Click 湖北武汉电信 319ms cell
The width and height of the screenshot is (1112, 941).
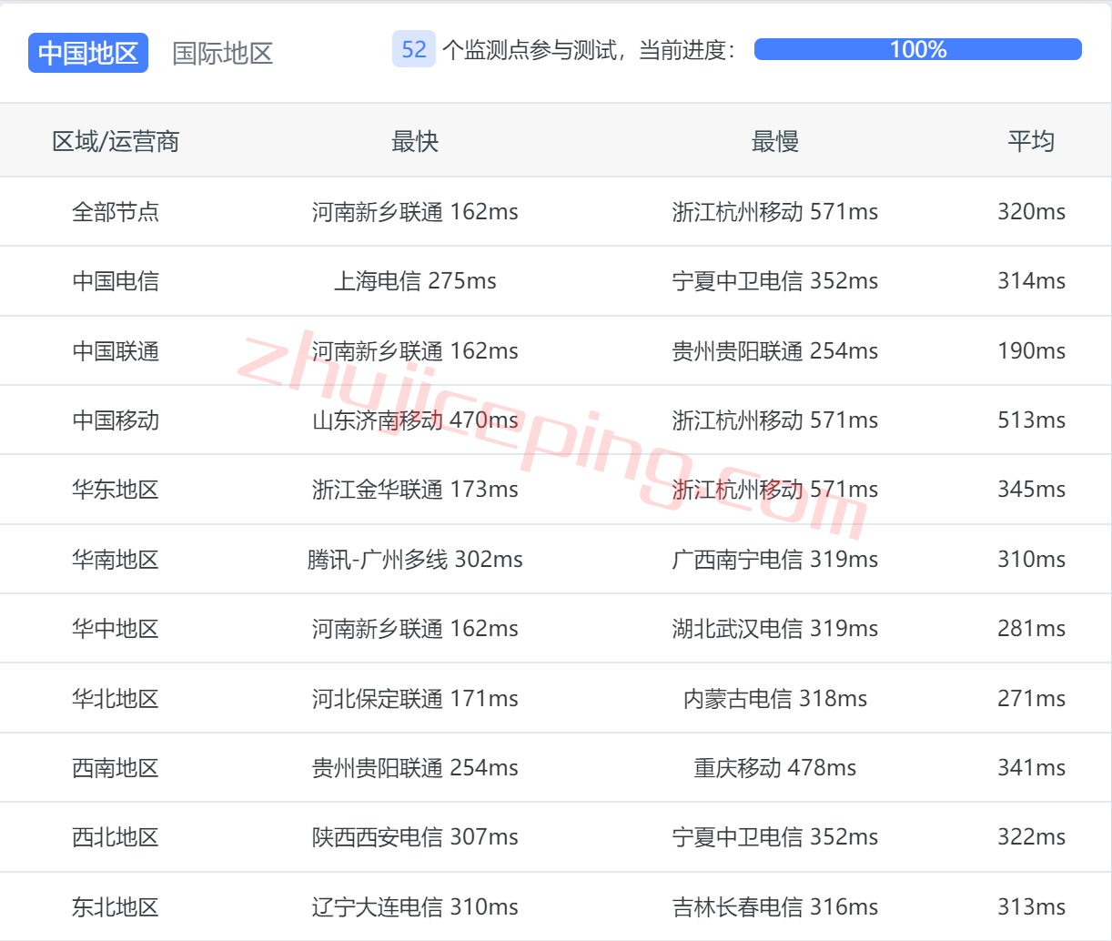(x=775, y=628)
